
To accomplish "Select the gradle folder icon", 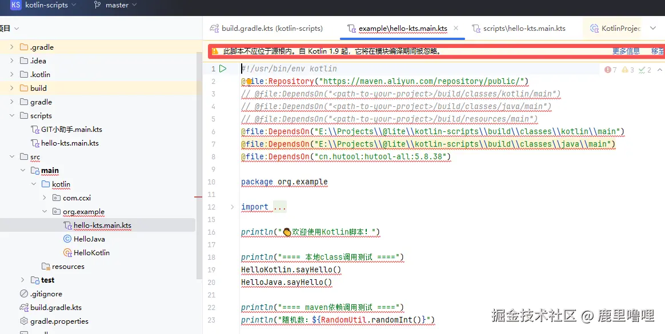I will 24,102.
